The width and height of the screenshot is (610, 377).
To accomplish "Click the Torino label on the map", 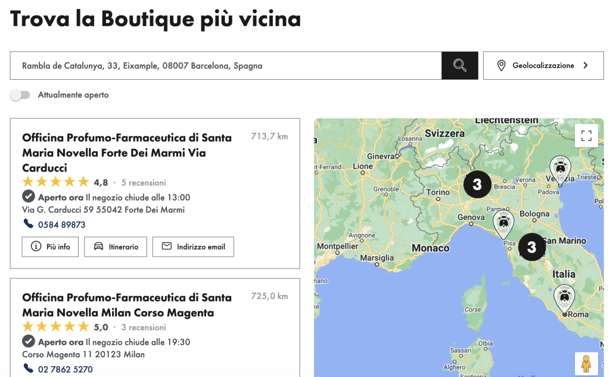I will click(438, 192).
